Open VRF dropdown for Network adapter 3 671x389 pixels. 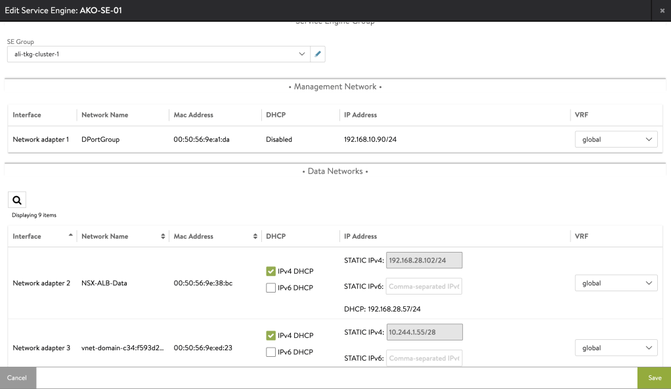click(x=616, y=348)
